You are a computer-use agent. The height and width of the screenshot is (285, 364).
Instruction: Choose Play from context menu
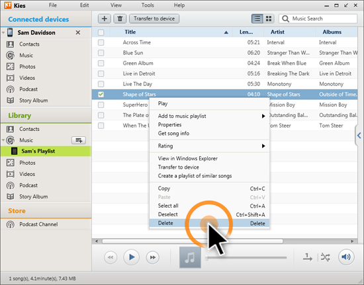(209, 103)
